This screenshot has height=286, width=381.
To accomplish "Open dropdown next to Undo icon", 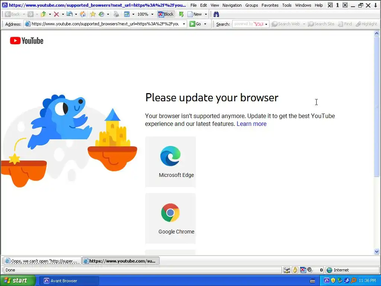I will coord(76,15).
